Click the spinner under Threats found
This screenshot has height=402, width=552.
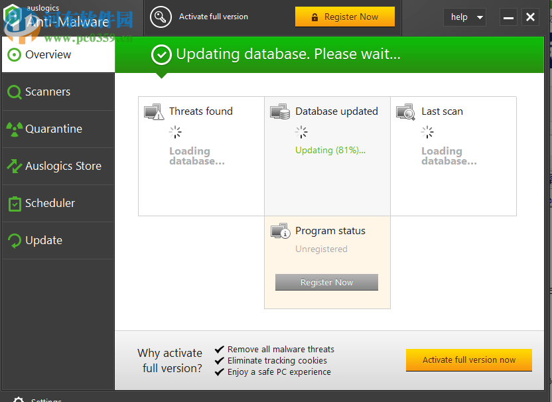[x=175, y=133]
